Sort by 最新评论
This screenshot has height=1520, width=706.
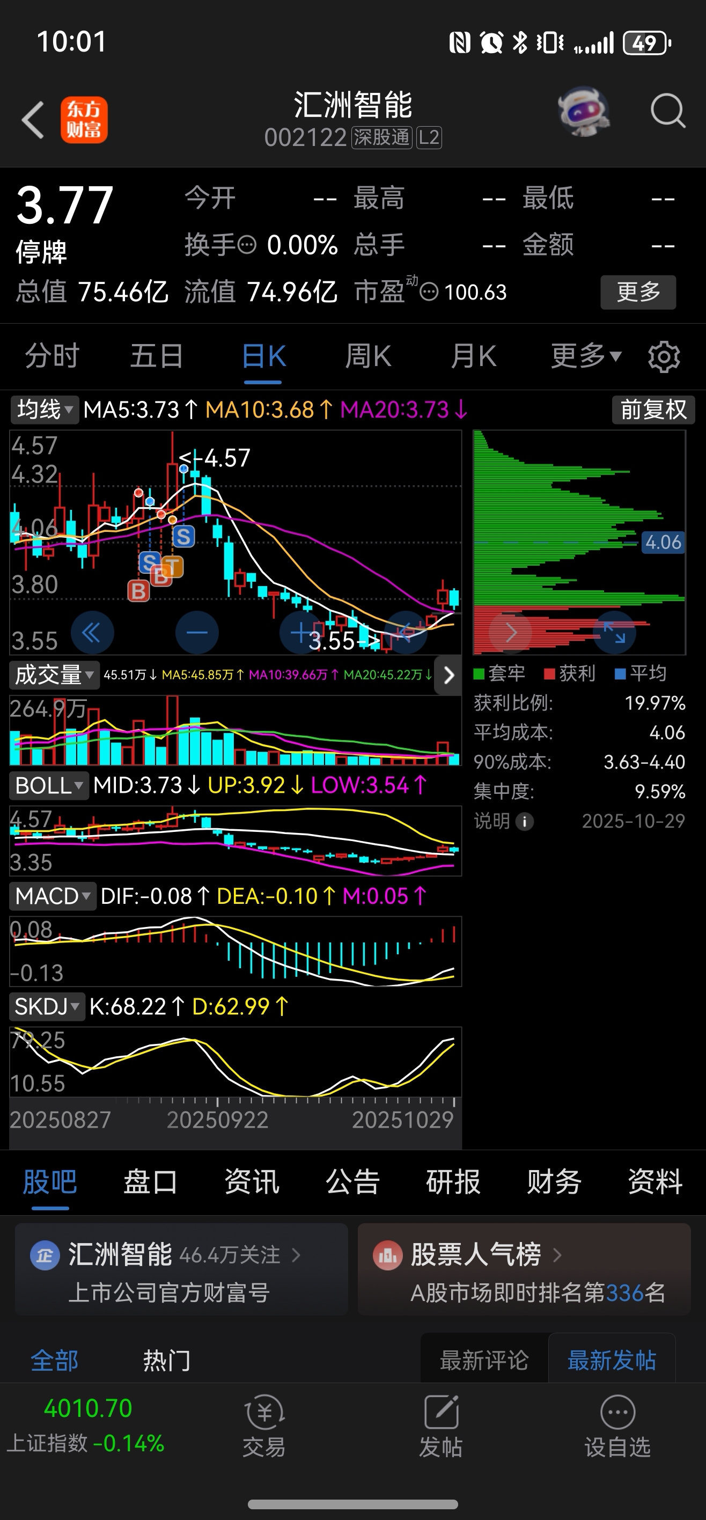click(484, 1360)
